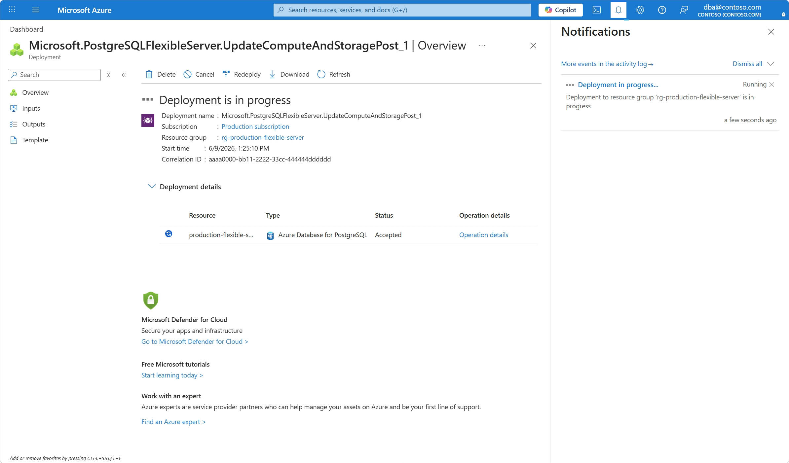Click the Resource column header

202,215
